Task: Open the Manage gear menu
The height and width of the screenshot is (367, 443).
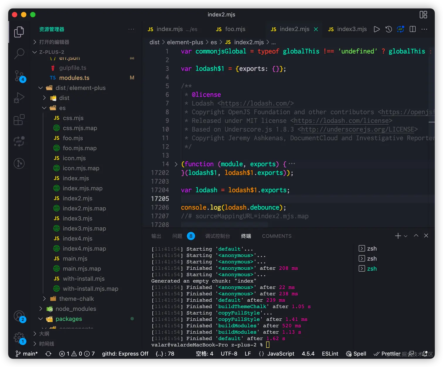Action: 20,338
